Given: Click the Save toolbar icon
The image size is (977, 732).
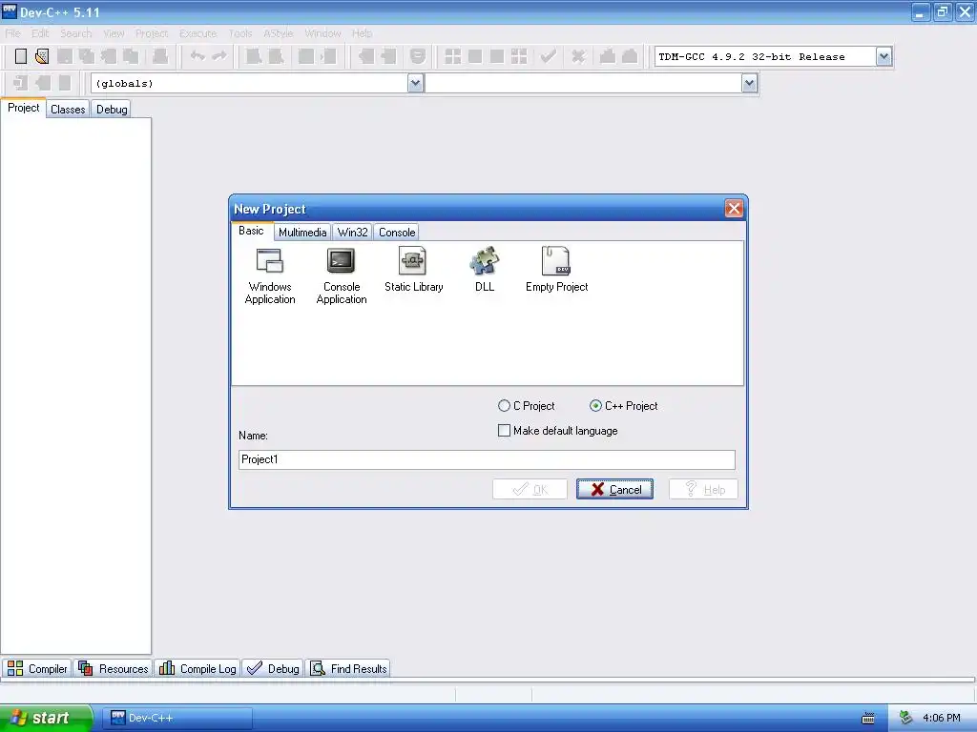Looking at the screenshot, I should (64, 56).
